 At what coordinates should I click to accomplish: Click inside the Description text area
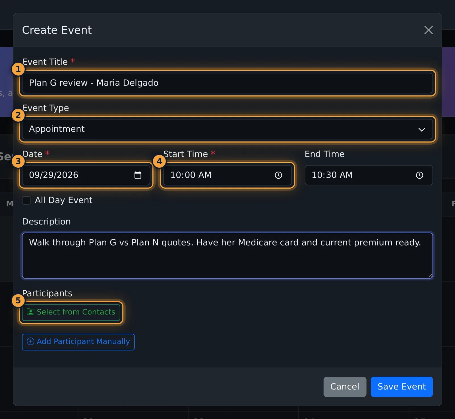(227, 256)
